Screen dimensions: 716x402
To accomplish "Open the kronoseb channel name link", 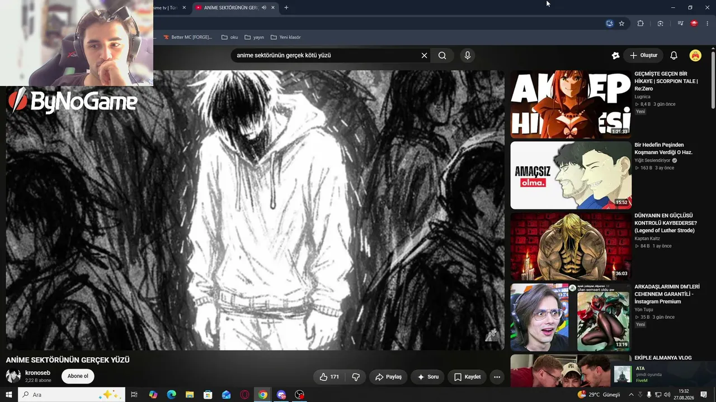I will [x=37, y=372].
